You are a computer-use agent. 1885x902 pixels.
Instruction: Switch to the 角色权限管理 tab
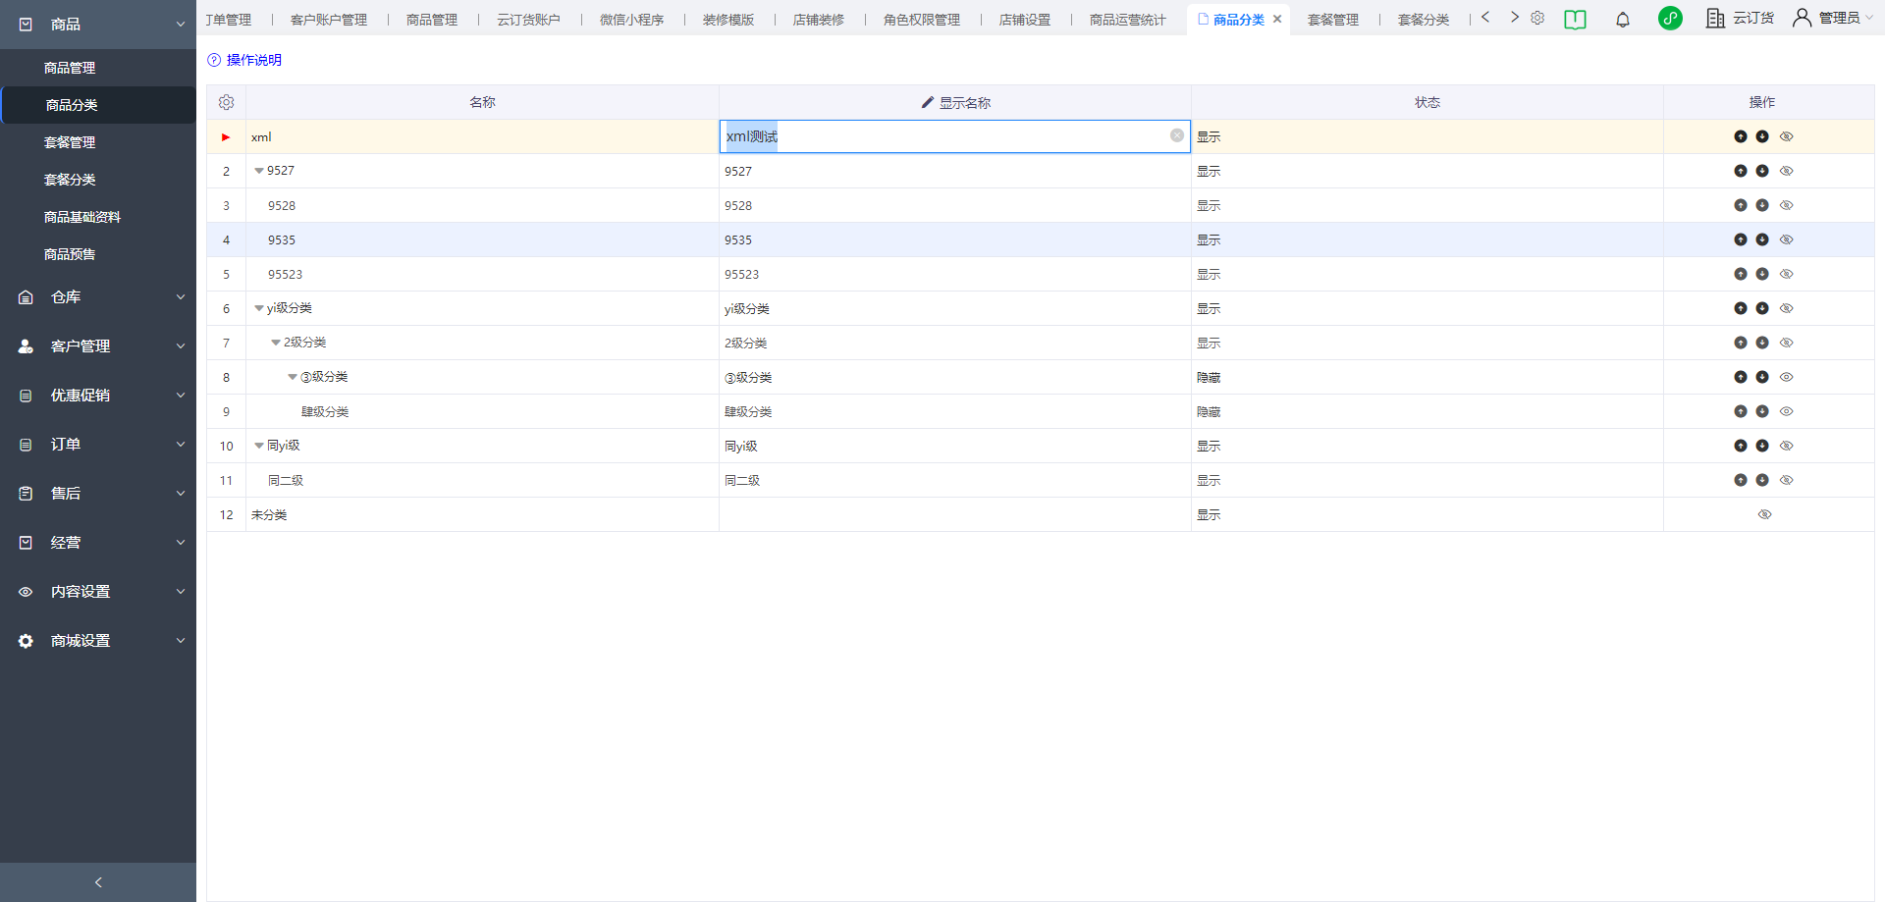pos(922,20)
